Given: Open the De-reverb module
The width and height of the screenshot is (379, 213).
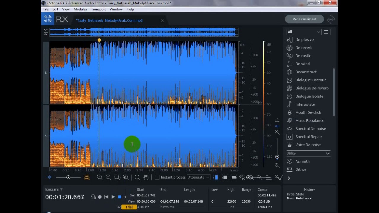Looking at the screenshot, I should [300, 48].
